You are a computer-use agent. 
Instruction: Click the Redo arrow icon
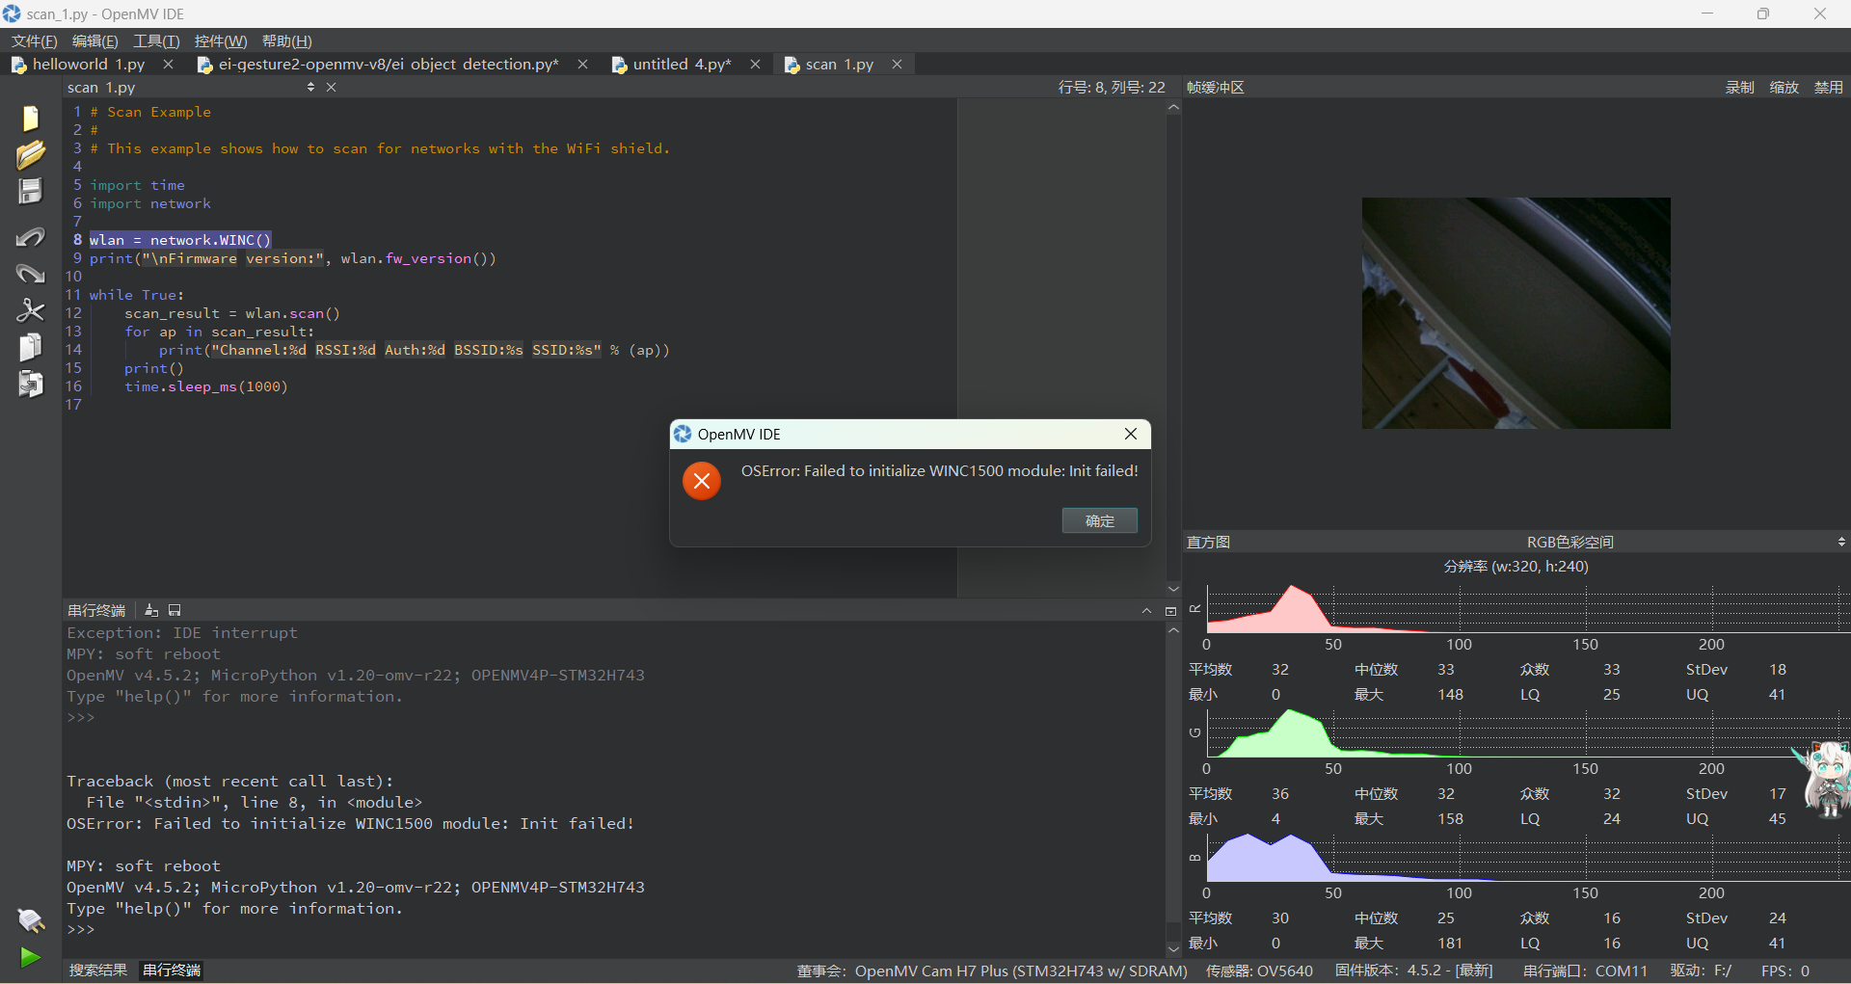click(x=30, y=274)
